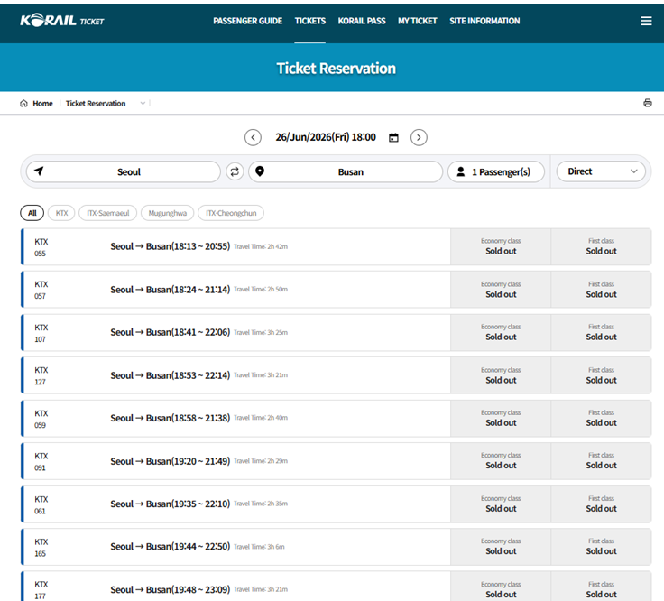Click First class for KTX 165

click(601, 547)
